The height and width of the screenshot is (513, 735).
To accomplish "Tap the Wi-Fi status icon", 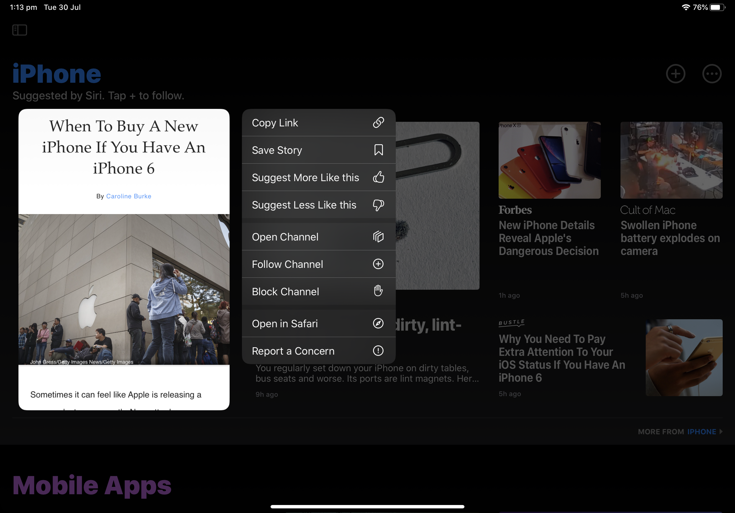I will click(686, 7).
